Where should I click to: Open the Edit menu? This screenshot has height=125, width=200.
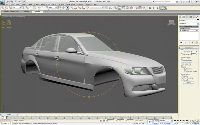tap(7, 4)
